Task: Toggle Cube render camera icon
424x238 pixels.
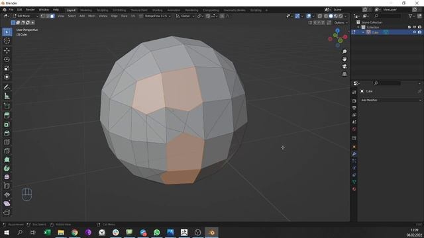Action: coord(419,32)
